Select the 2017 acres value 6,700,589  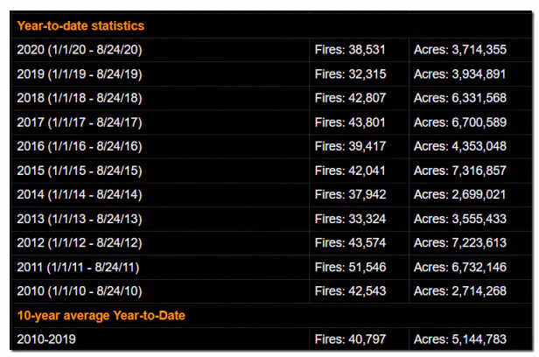(x=468, y=122)
